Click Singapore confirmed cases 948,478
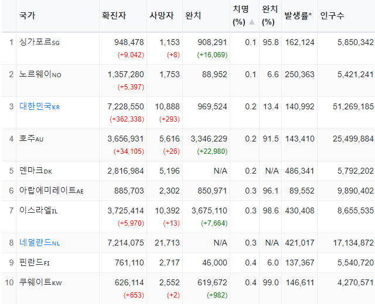375x304 pixels. [x=129, y=42]
